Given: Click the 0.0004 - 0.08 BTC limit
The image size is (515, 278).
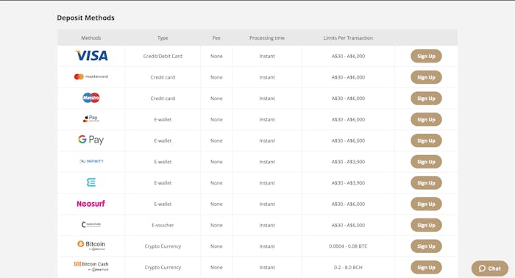Looking at the screenshot, I should [x=348, y=246].
